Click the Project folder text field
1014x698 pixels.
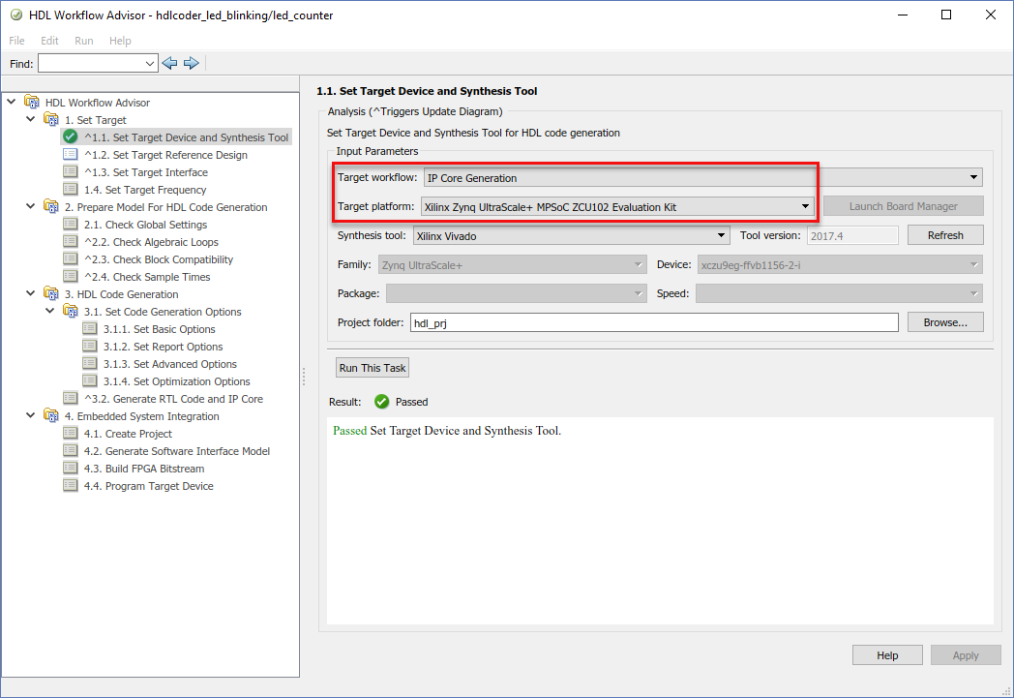pos(654,322)
